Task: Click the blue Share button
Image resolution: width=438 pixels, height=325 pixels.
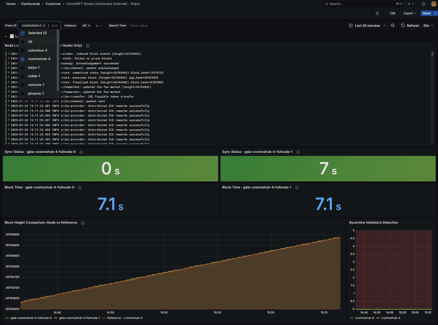Action: coord(426,13)
